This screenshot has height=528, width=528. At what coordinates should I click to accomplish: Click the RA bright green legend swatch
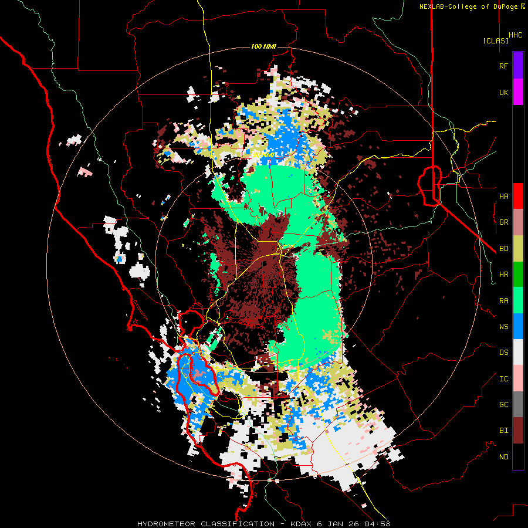(x=518, y=300)
